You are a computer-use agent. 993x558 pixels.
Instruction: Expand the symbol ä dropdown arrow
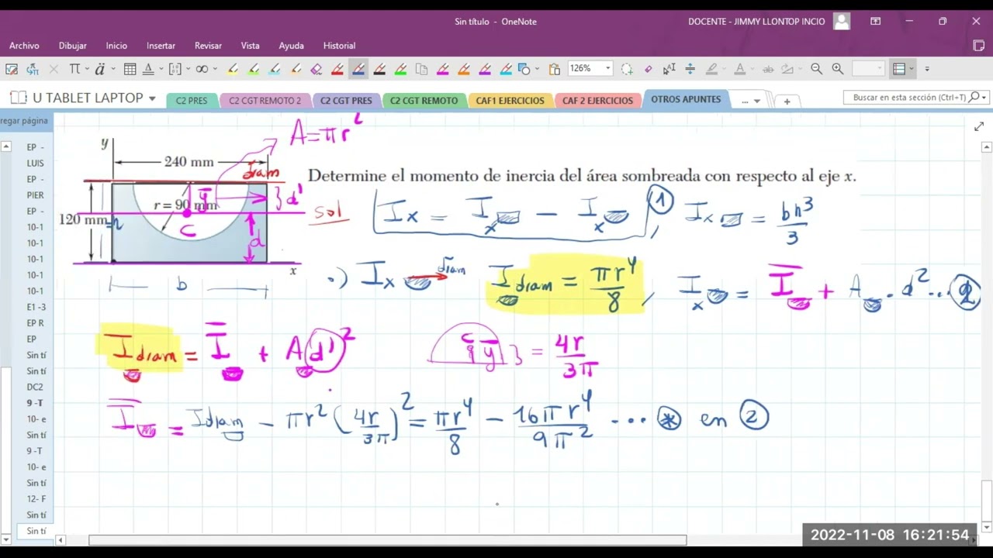(112, 69)
